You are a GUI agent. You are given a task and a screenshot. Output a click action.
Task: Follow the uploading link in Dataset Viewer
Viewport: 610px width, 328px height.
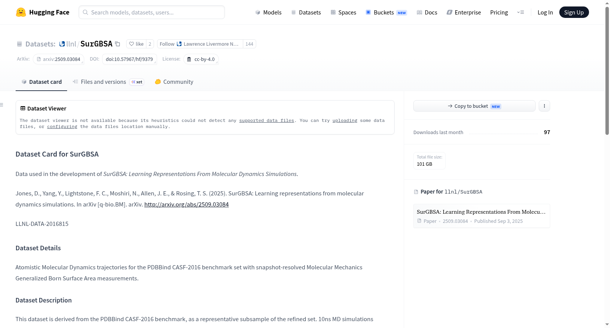pos(345,120)
